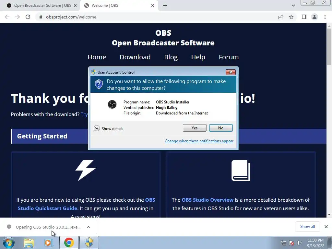The height and width of the screenshot is (249, 332).
Task: Click the network tray icon
Action: pos(283,243)
